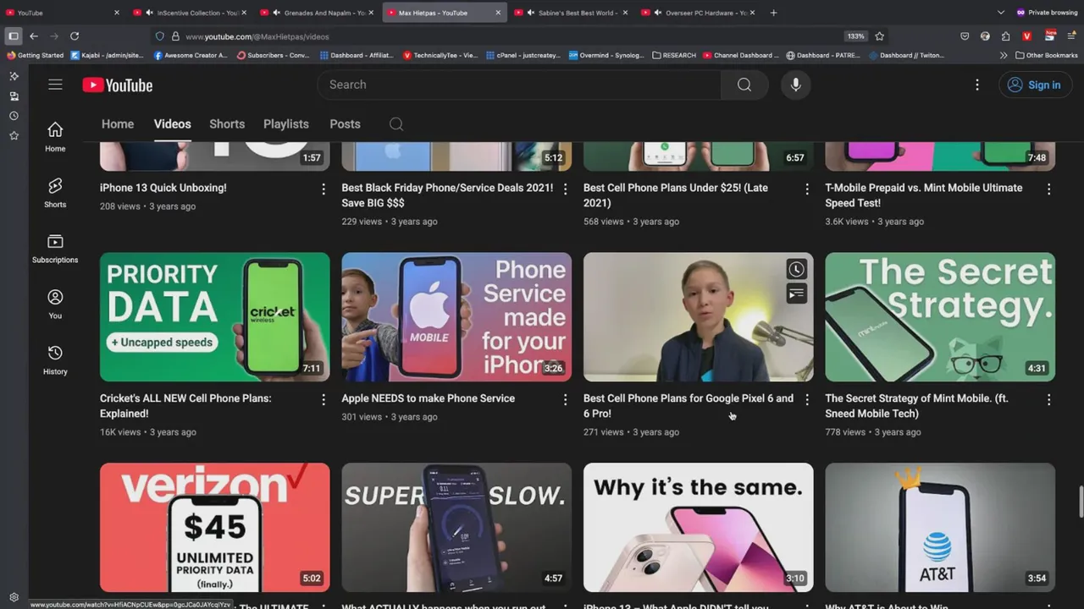
Task: Open the Other Bookmarks folder
Action: (1047, 55)
